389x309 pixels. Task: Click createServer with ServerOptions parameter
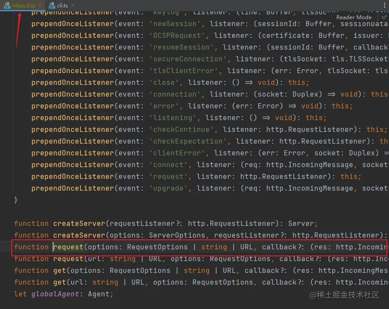[x=79, y=235]
